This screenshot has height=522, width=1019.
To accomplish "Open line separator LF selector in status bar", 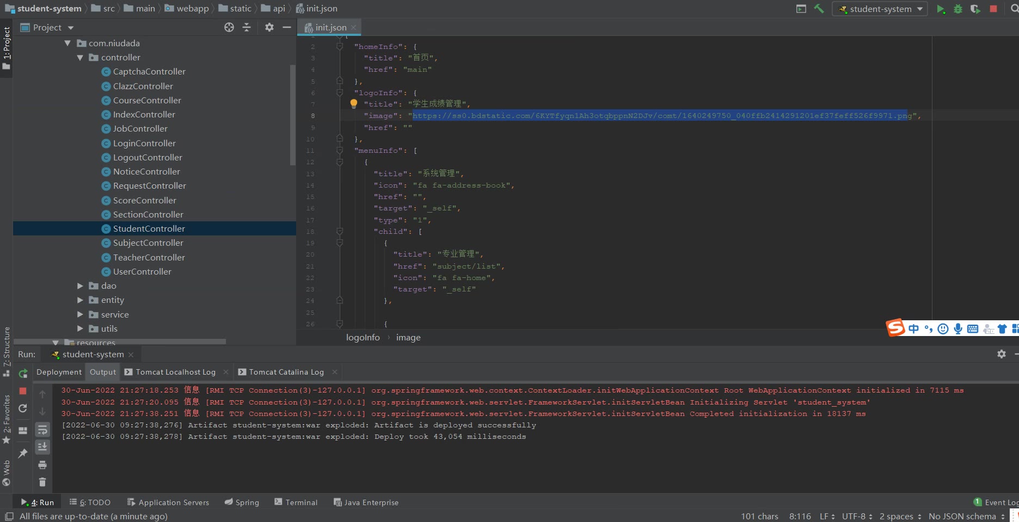I will click(x=827, y=516).
